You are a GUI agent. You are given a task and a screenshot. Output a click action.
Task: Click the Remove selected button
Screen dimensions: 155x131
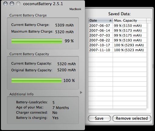pos(132,118)
